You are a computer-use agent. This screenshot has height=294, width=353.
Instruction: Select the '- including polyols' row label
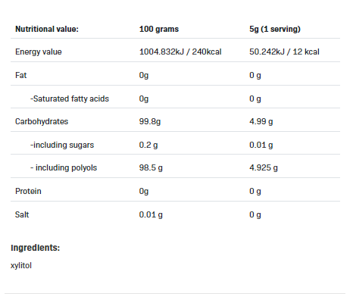point(64,167)
